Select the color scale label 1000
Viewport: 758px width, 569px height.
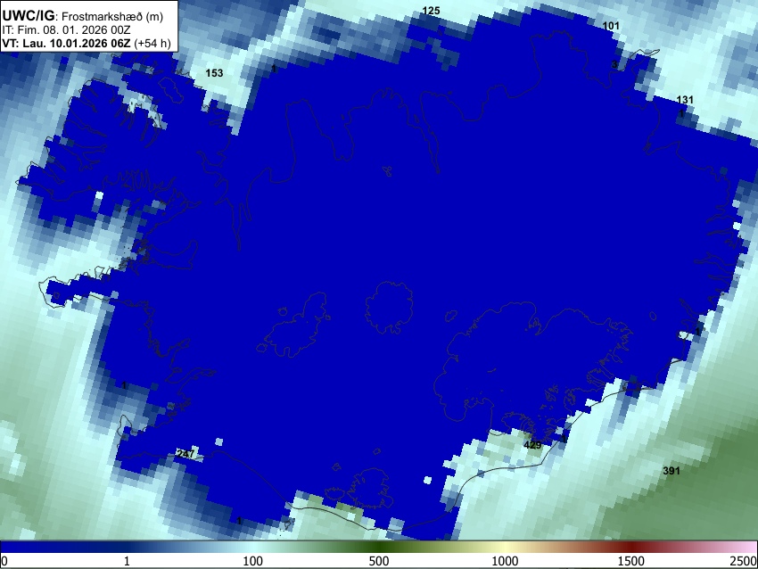505,561
